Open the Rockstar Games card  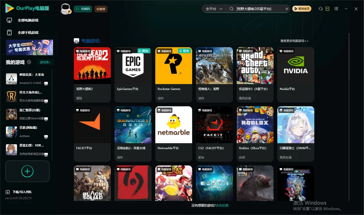(174, 74)
